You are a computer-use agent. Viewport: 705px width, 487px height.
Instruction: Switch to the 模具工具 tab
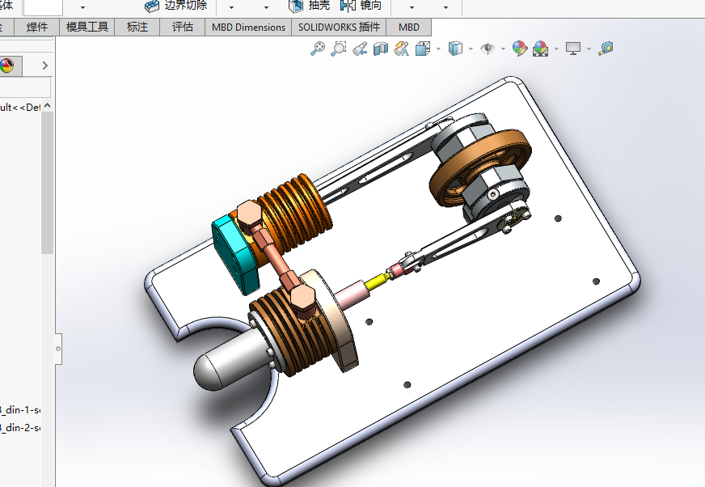click(x=87, y=27)
